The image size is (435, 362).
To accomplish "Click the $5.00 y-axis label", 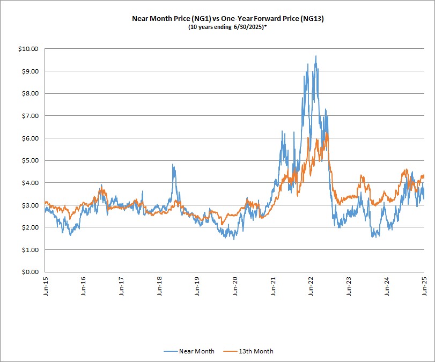I will click(x=30, y=160).
